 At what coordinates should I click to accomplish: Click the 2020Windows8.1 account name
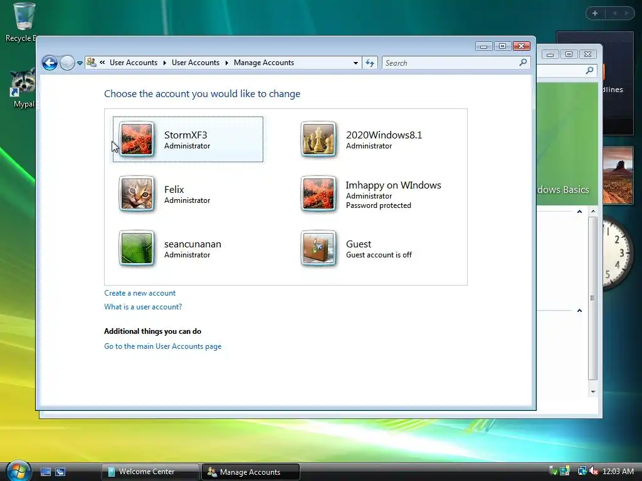tap(384, 135)
